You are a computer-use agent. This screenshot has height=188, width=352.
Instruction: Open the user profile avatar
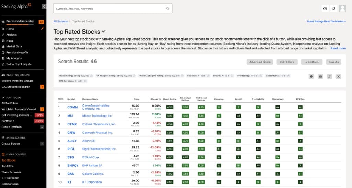coord(342,9)
